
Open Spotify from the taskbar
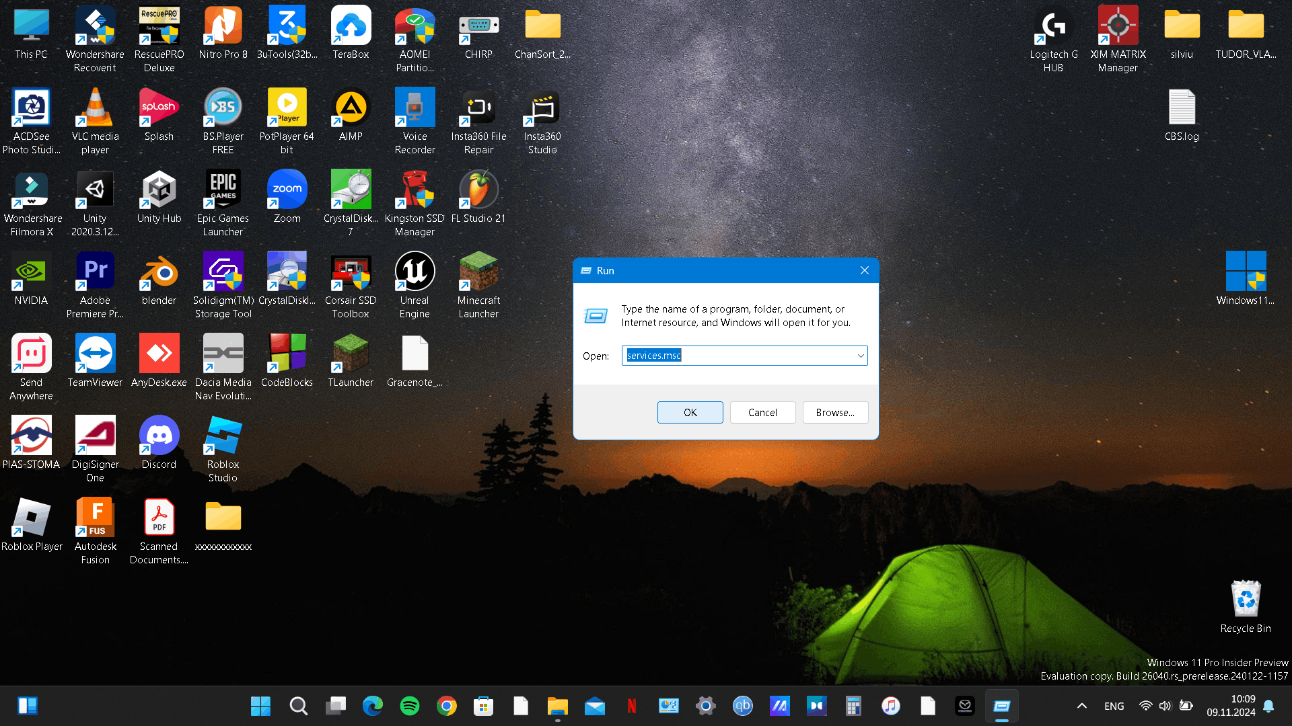409,706
